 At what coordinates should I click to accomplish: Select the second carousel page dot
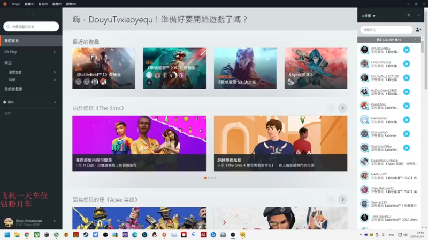209,178
